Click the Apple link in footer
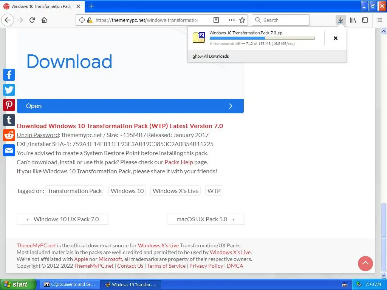This screenshot has height=290, width=387. tap(81, 259)
